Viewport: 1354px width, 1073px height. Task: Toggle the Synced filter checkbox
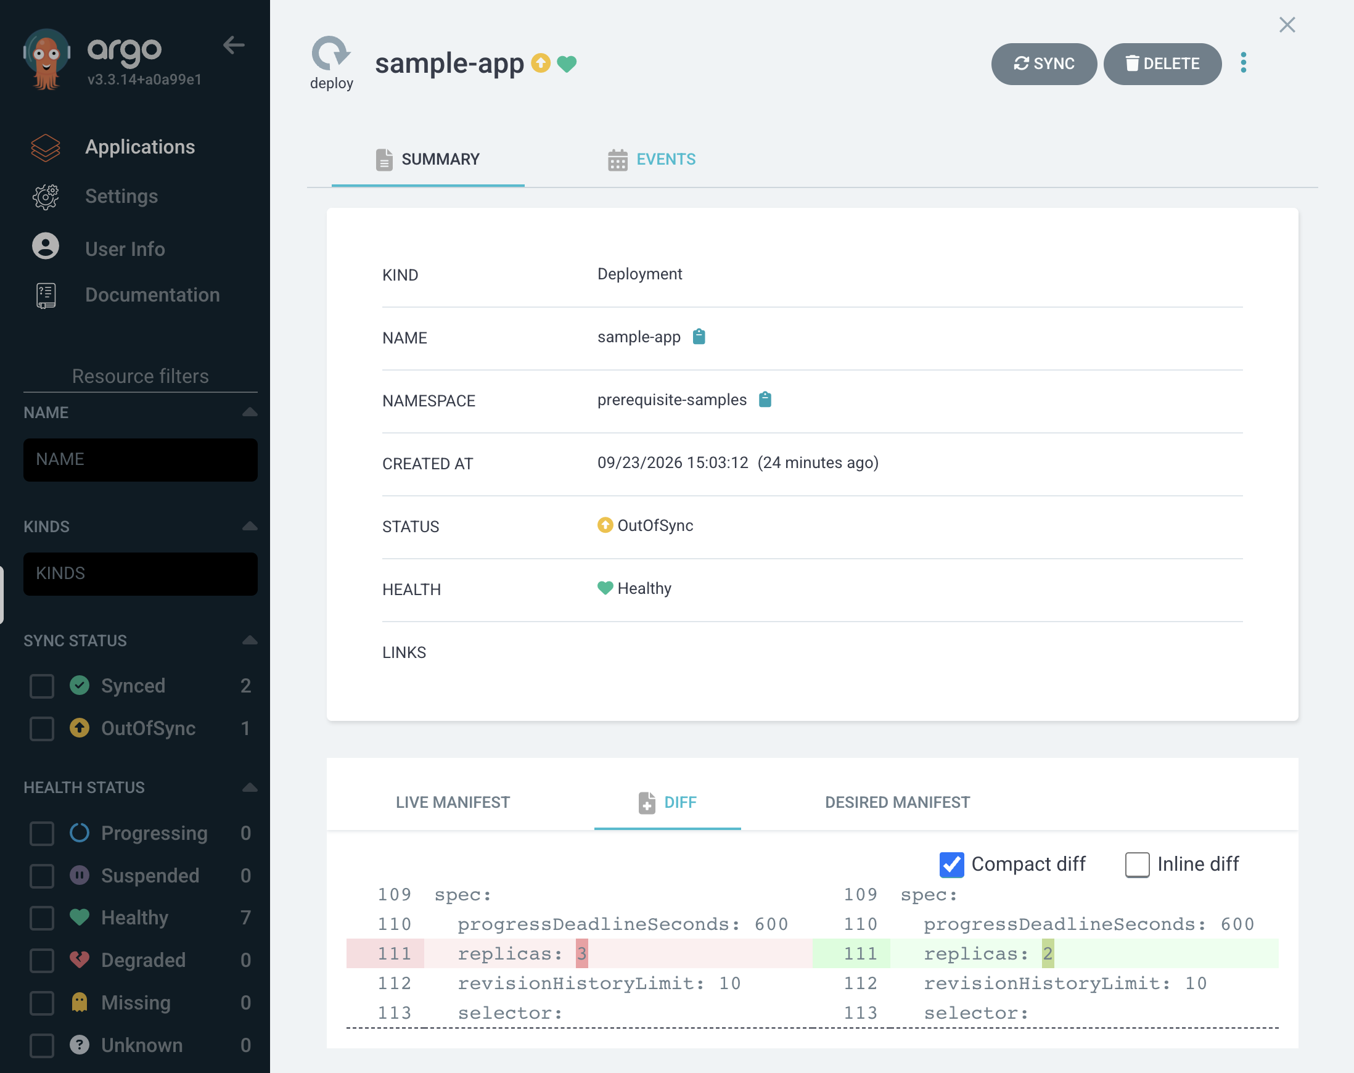coord(42,685)
